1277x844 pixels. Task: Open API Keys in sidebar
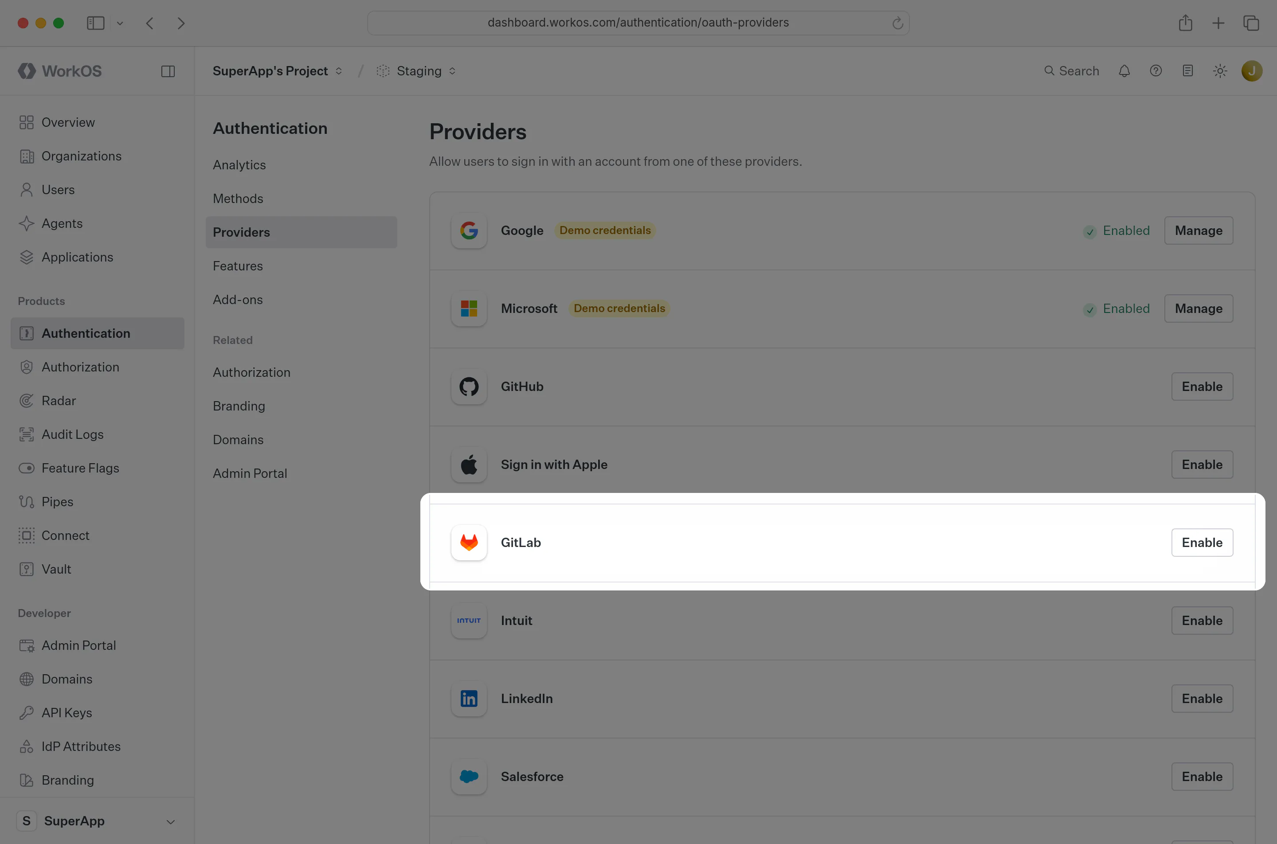click(x=98, y=713)
